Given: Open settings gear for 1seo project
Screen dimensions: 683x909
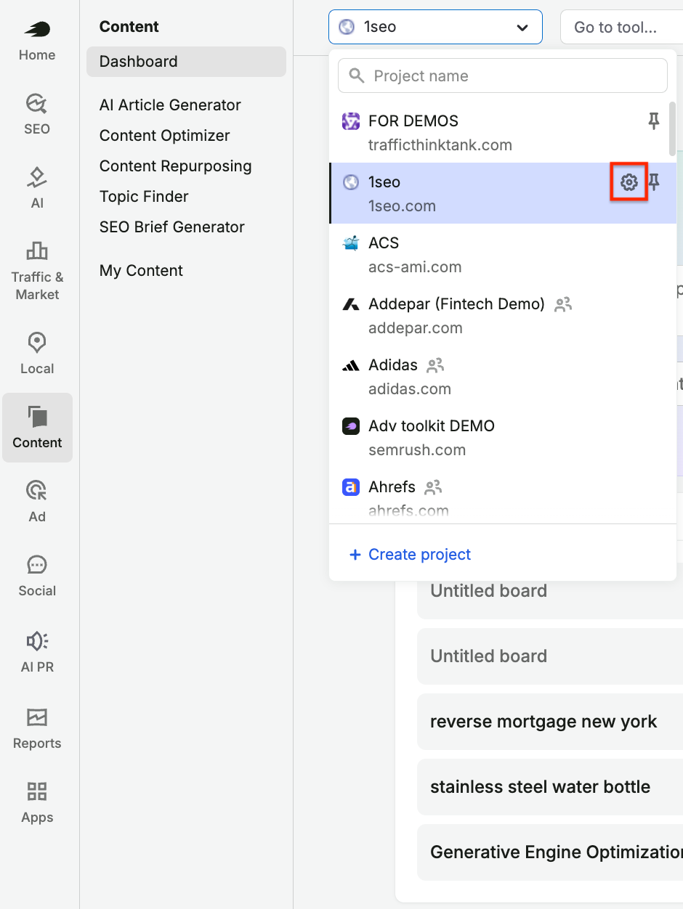Looking at the screenshot, I should (629, 183).
